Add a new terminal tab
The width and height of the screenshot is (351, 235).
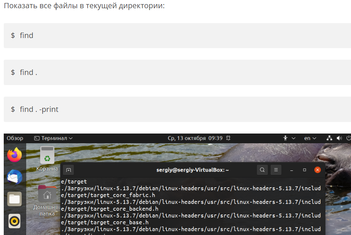click(68, 170)
